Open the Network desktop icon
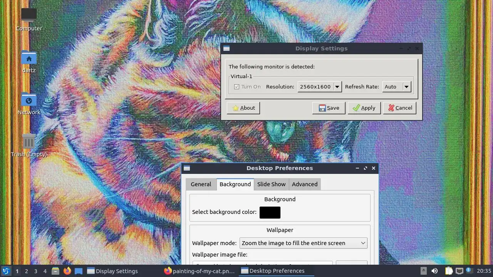The image size is (493, 277). [29, 100]
